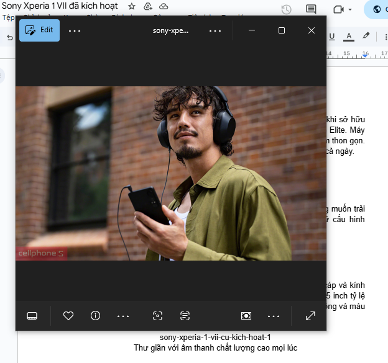Screen dimensions: 388x363
Task: Change text color with the A icon
Action: tap(349, 37)
